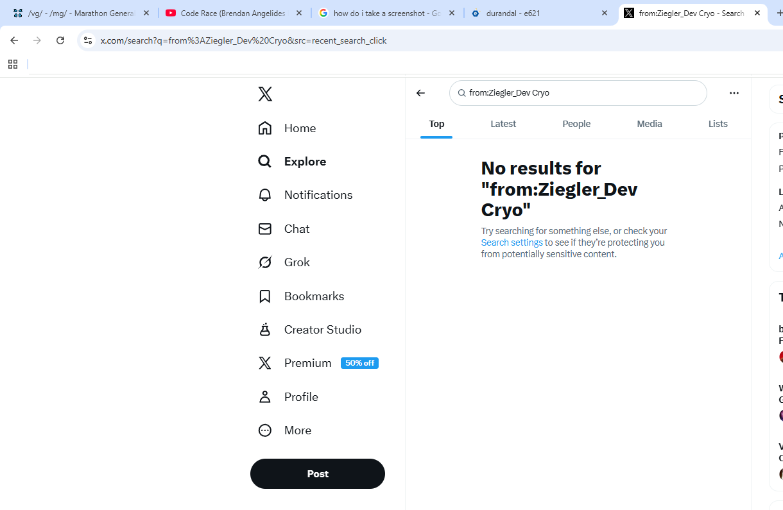Open the Bookmarks text link

click(x=314, y=296)
